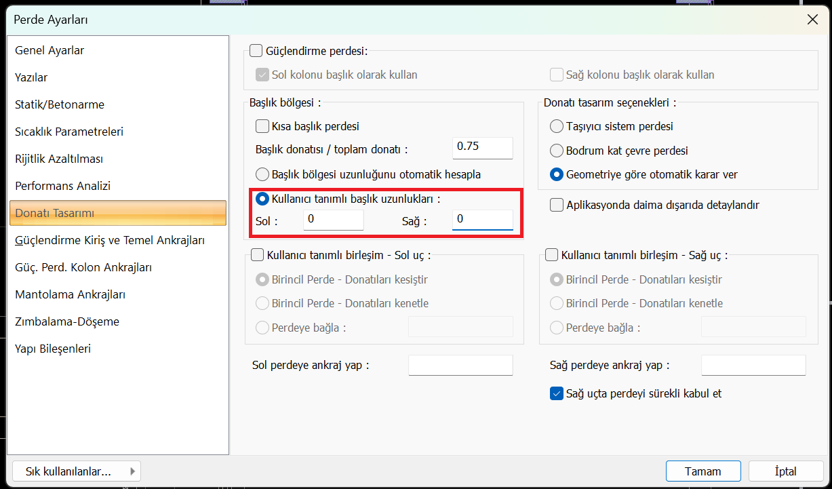Enable the Güçlendirme perdesi checkbox
The width and height of the screenshot is (832, 489).
pos(256,51)
